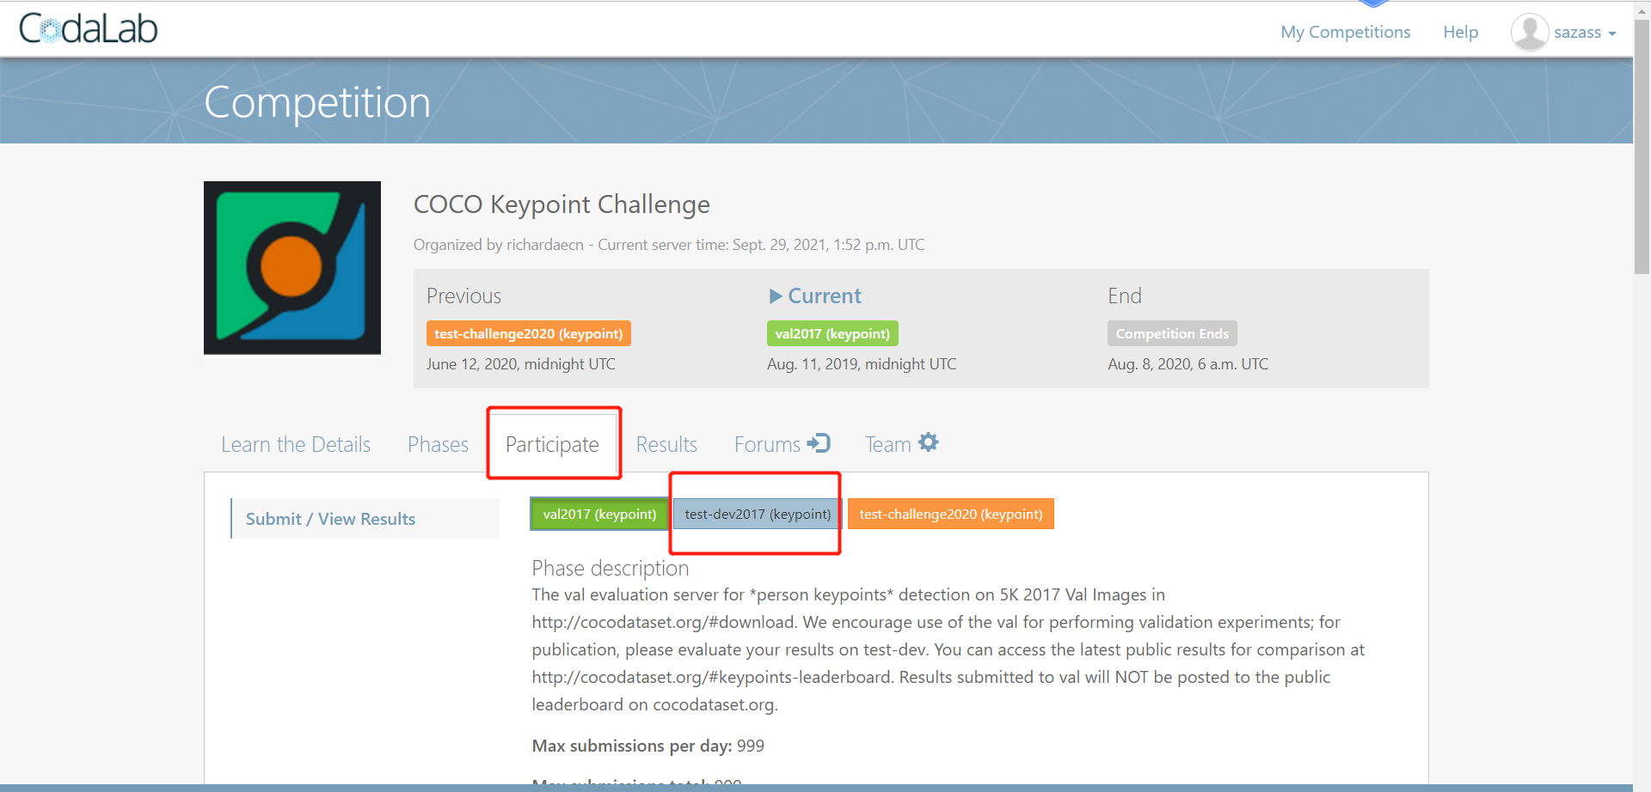Select the test-challenge2020 (keypoint) phase button
1651x792 pixels.
pyautogui.click(x=950, y=514)
